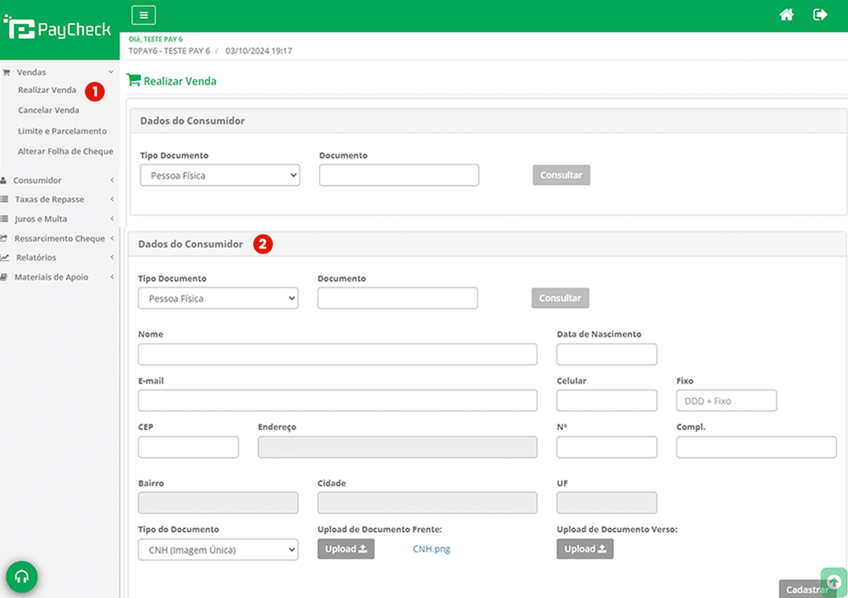Click into the CEP field
Screen dimensions: 848x598
pyautogui.click(x=188, y=447)
